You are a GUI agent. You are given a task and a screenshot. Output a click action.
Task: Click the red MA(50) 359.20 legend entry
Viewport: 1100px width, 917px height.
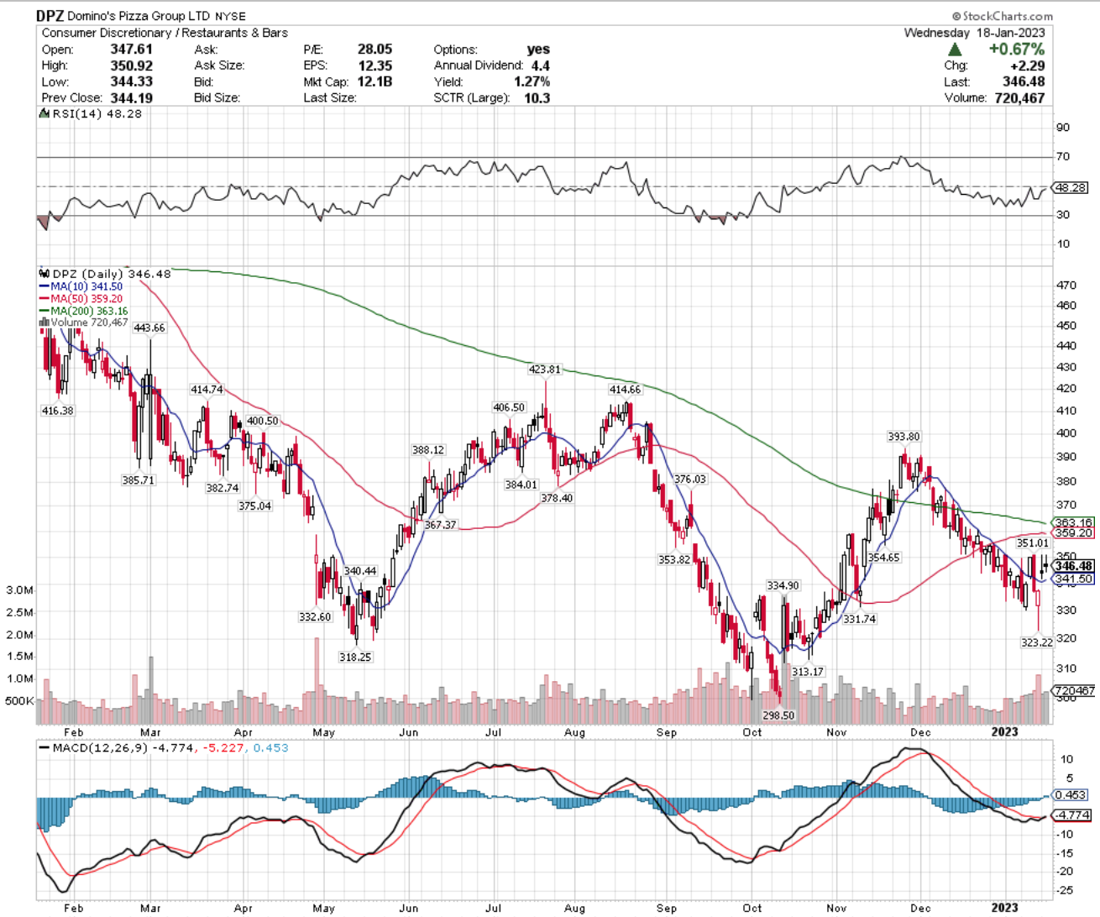click(81, 298)
